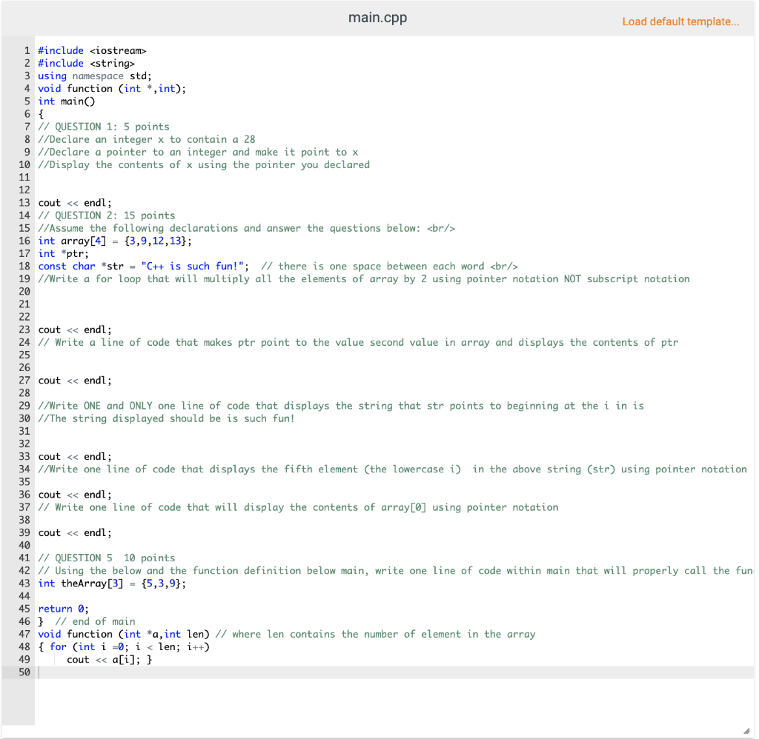The image size is (759, 739).
Task: Click the 'Load default template...' link
Action: pos(680,21)
